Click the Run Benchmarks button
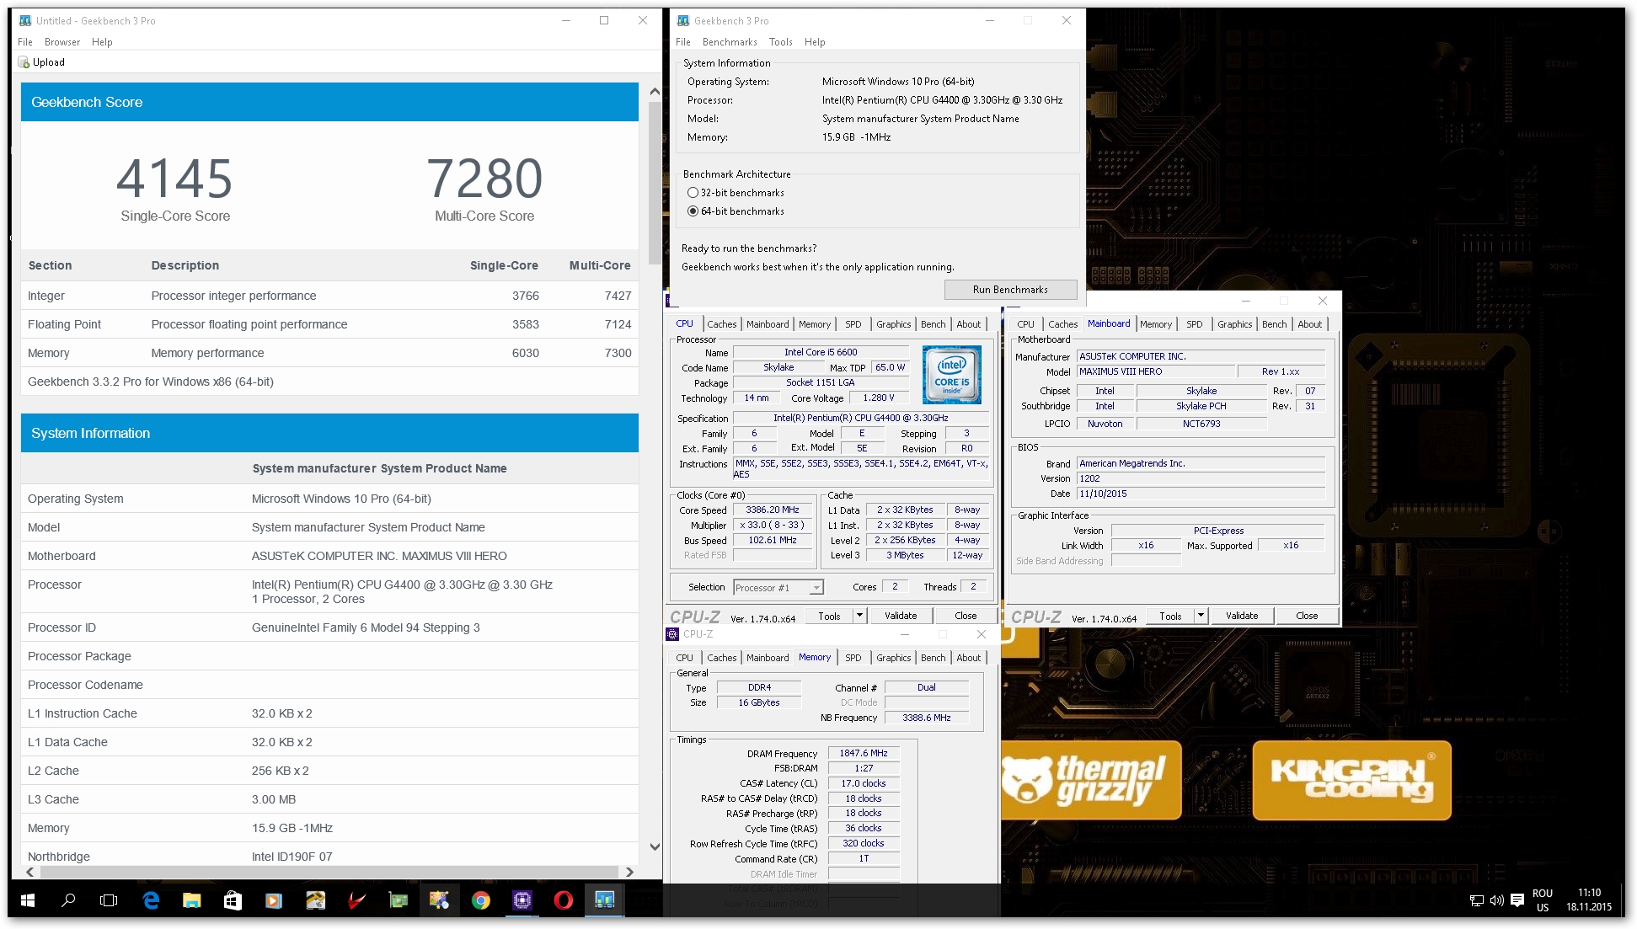The height and width of the screenshot is (929, 1637). [1010, 289]
